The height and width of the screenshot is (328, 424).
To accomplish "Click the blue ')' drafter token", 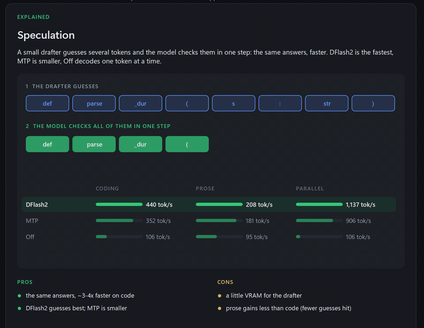I will (x=373, y=103).
